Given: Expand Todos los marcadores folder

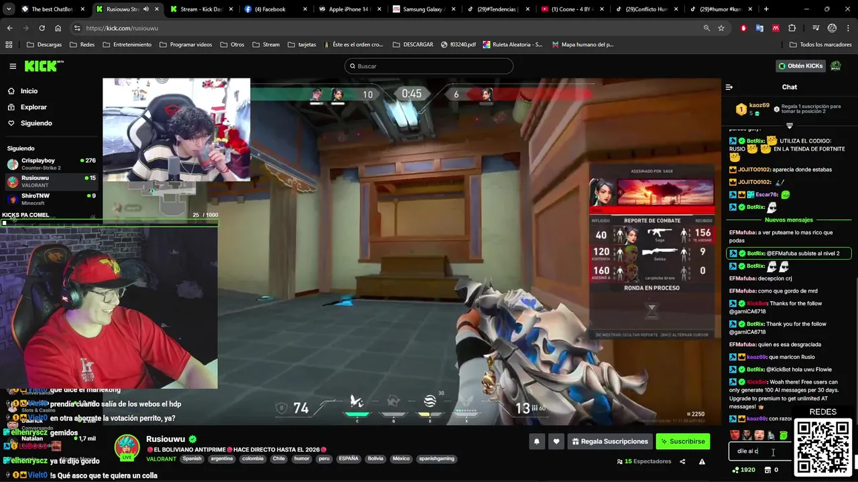Looking at the screenshot, I should 820,45.
